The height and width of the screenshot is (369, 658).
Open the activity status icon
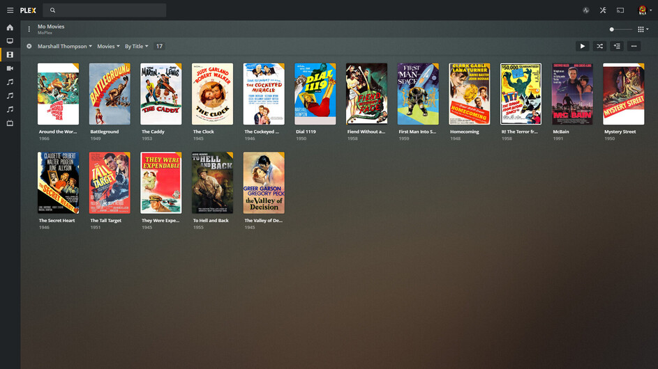(586, 10)
